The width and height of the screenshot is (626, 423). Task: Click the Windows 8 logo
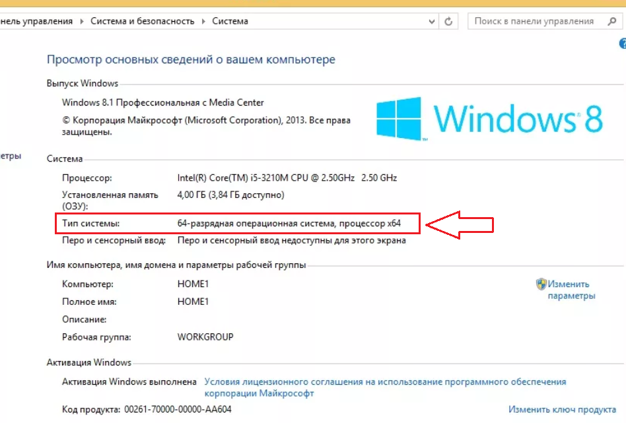tap(489, 119)
